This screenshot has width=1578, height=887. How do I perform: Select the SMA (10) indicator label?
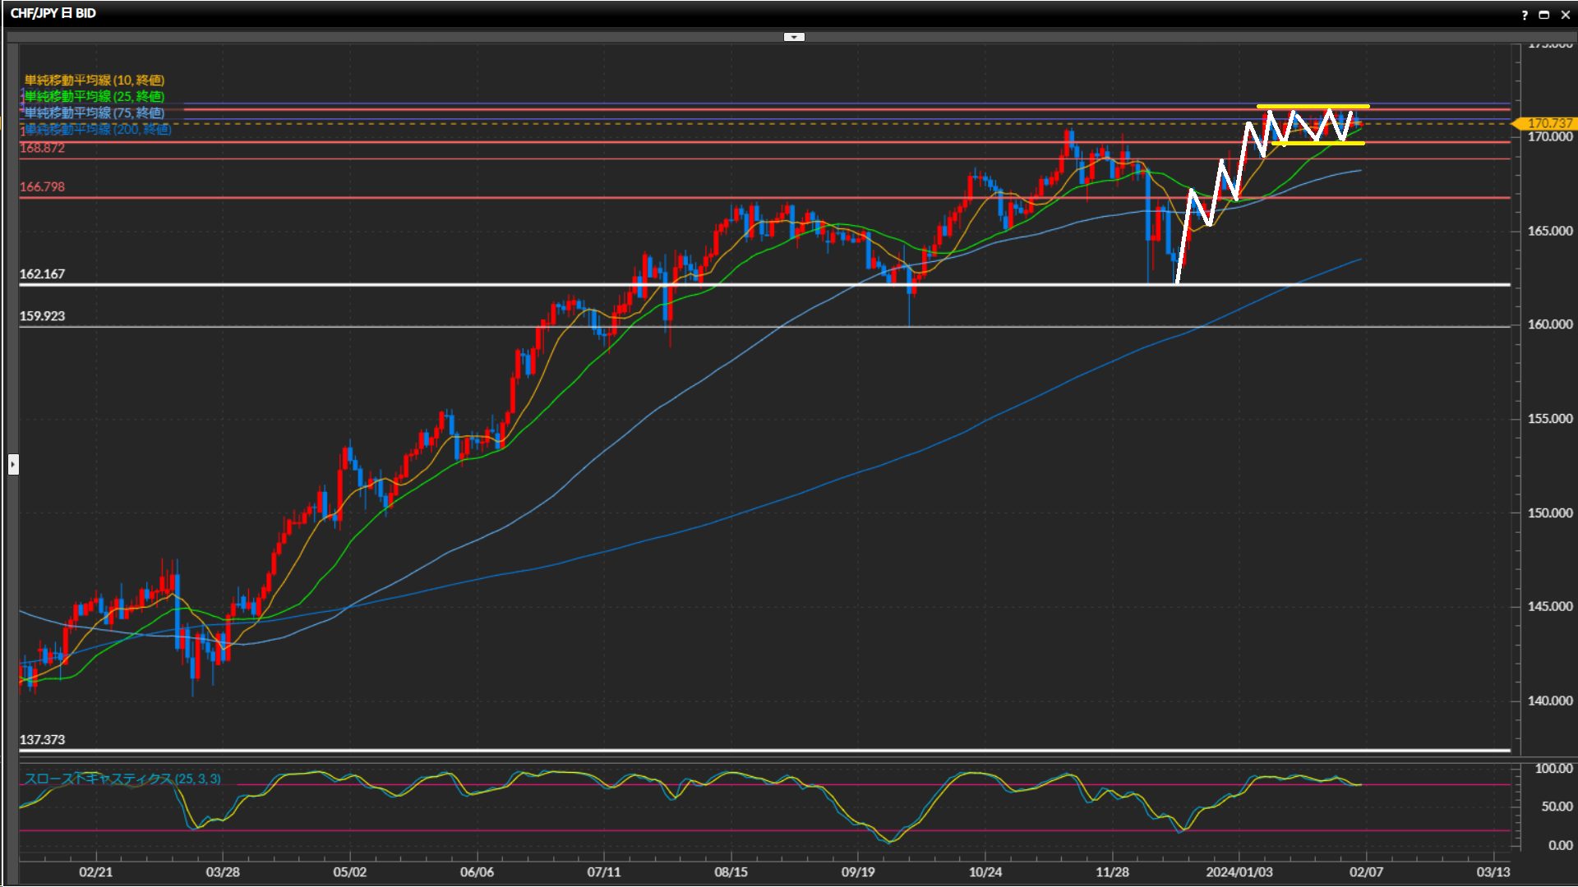click(x=95, y=80)
